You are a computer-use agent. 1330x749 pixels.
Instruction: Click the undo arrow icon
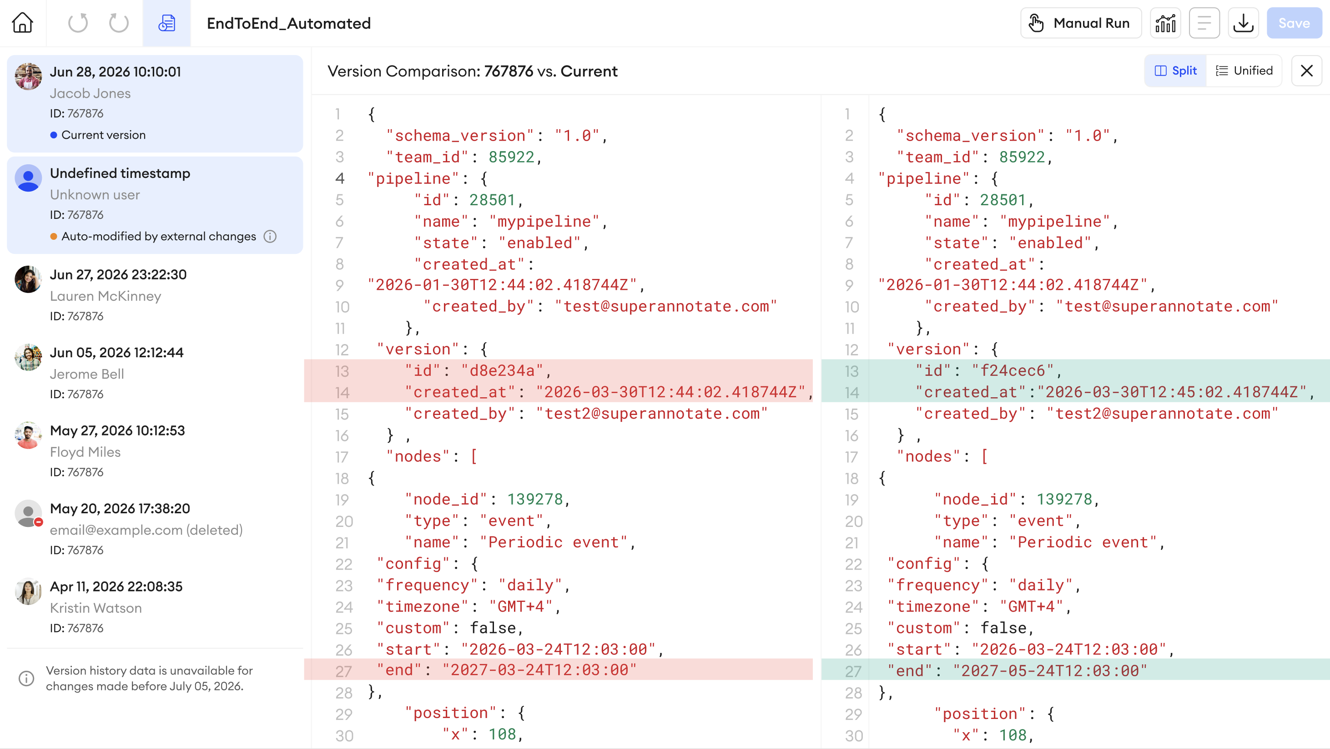78,23
